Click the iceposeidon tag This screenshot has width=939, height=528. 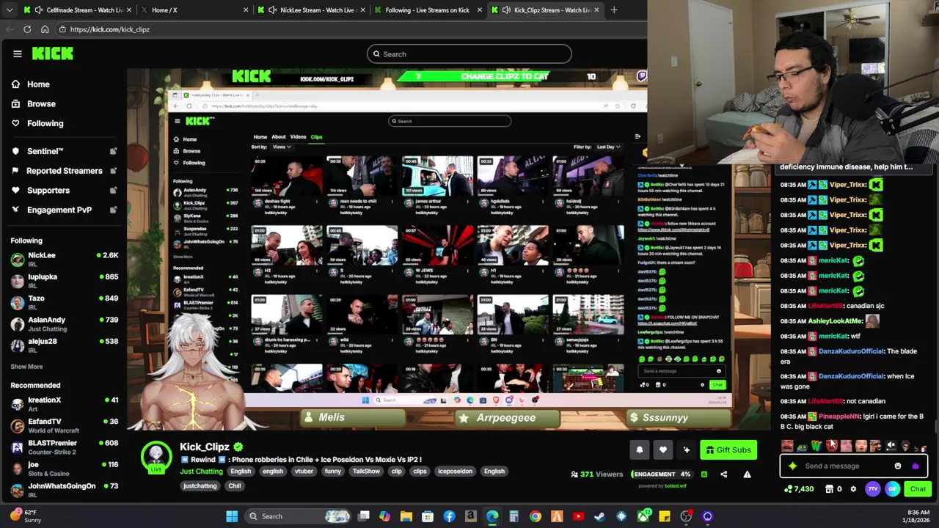[455, 472]
